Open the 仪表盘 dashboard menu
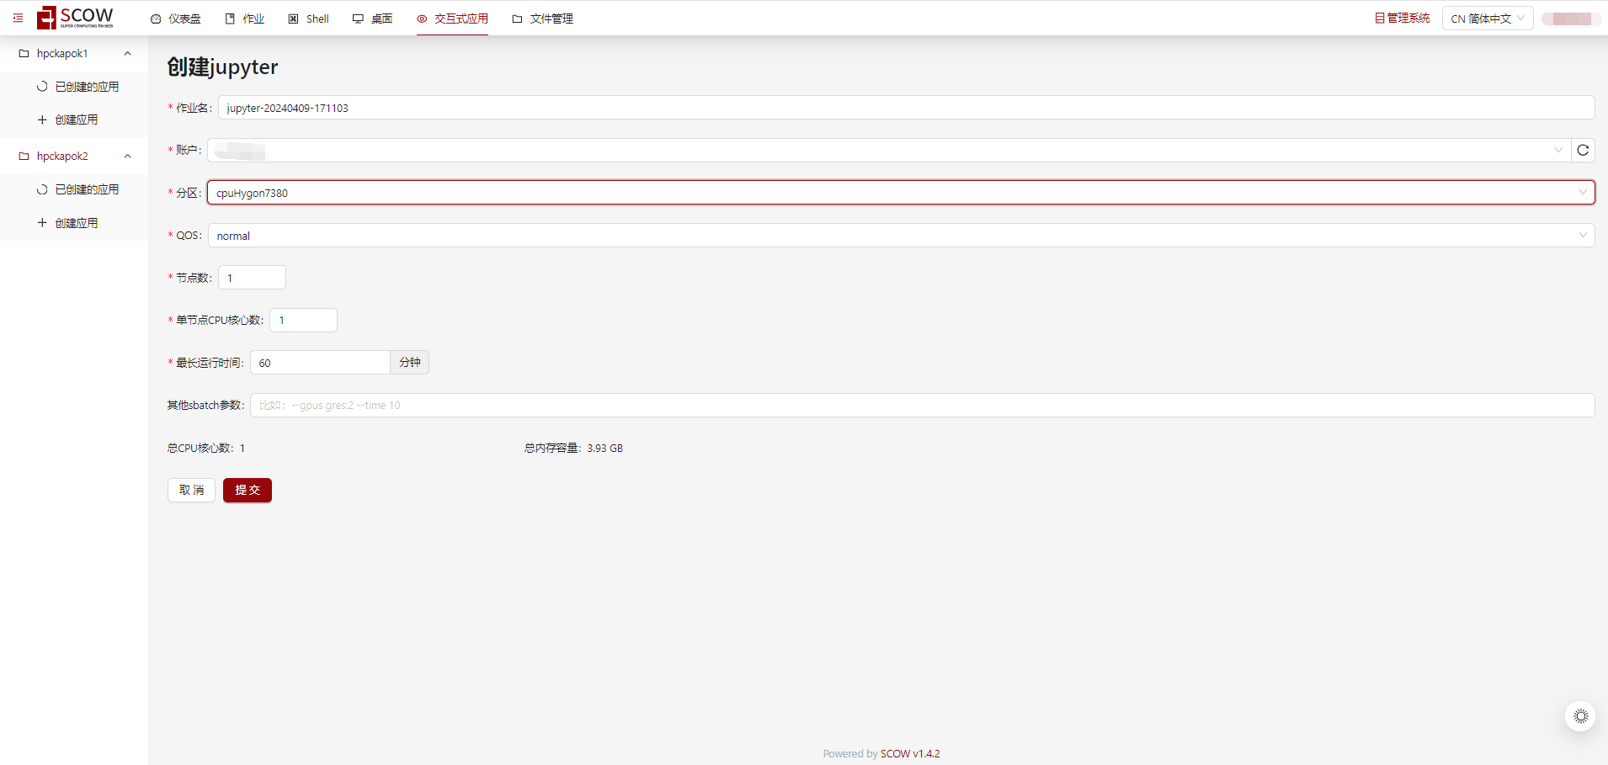Screen dimensions: 1608x765 (176, 19)
